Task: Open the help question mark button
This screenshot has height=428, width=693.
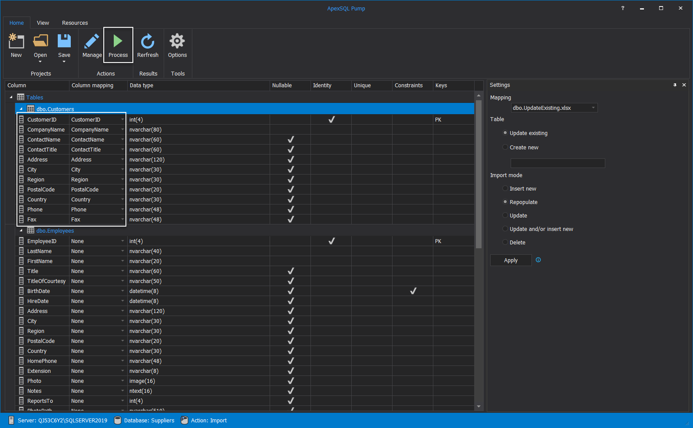Action: (623, 8)
